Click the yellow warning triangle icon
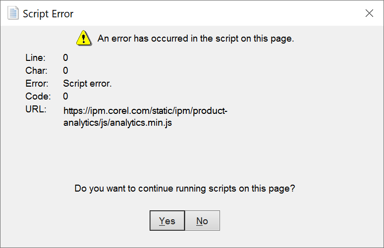This screenshot has width=384, height=248. tap(84, 38)
